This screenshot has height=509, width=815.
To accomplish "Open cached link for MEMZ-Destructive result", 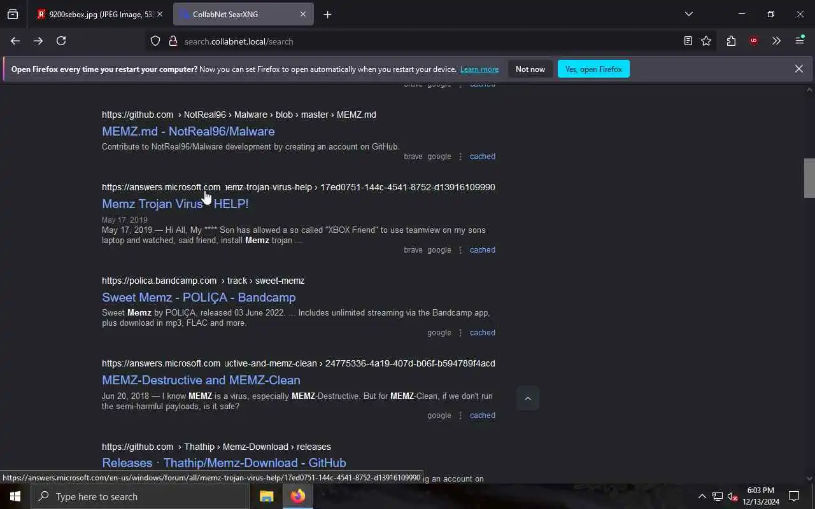I will pos(483,415).
